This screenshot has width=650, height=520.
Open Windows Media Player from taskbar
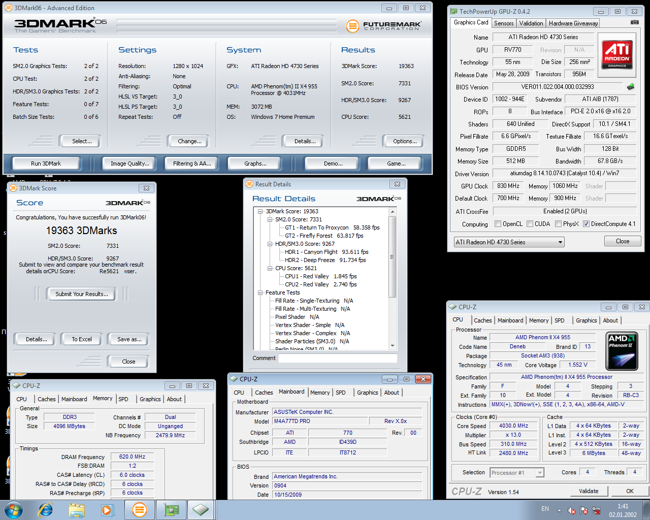pyautogui.click(x=107, y=510)
